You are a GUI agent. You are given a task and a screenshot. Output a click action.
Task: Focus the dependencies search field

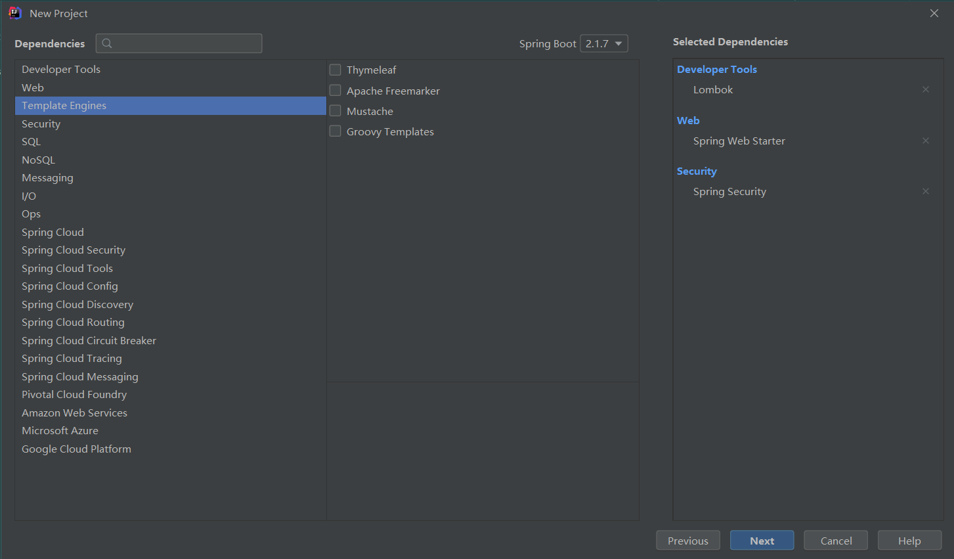click(179, 43)
